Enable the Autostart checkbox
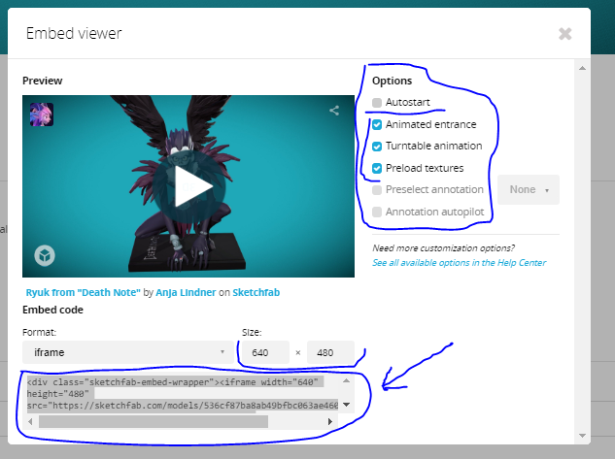 [377, 103]
